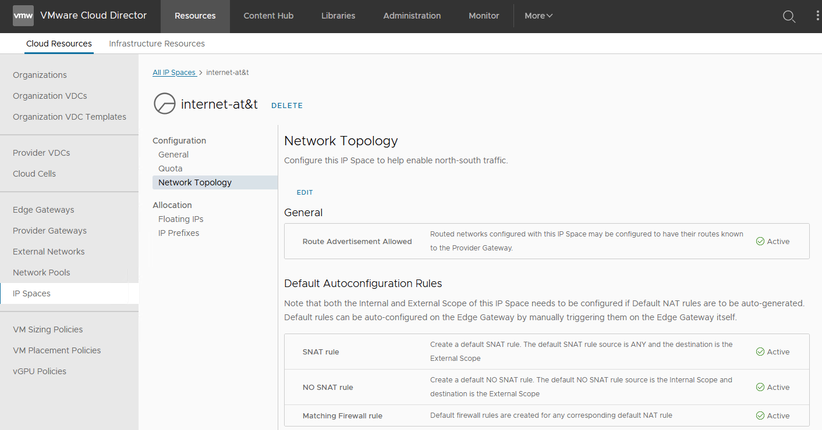This screenshot has height=430, width=822.
Task: Open the search magnifier icon
Action: (789, 16)
